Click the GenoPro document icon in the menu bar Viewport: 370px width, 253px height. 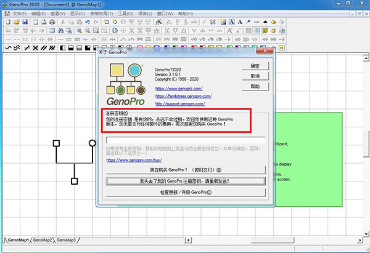[7, 14]
